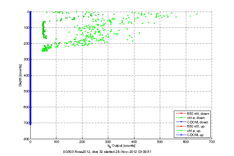Click the green line marker for chl a up

click(181, 131)
